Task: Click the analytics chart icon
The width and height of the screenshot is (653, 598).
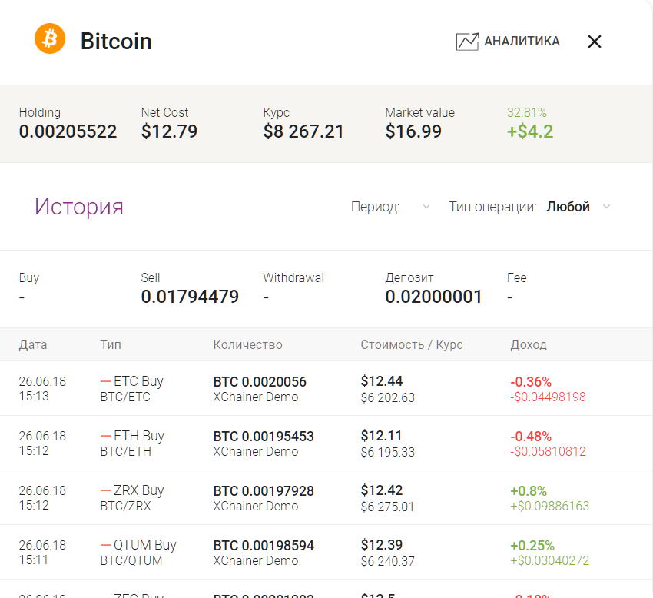Action: (x=467, y=42)
